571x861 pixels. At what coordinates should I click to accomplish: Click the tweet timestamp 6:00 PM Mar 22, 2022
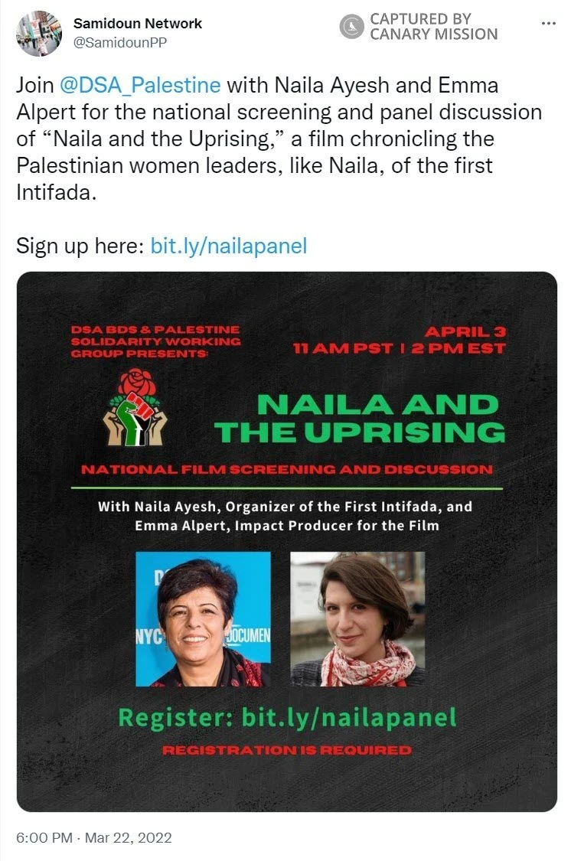[x=94, y=838]
